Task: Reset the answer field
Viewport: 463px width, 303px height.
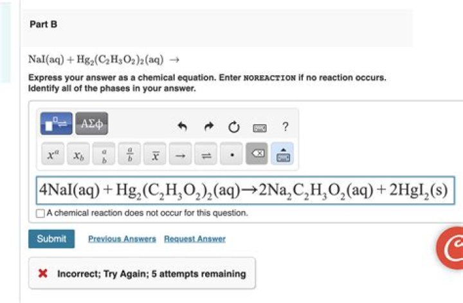Action: tap(233, 127)
